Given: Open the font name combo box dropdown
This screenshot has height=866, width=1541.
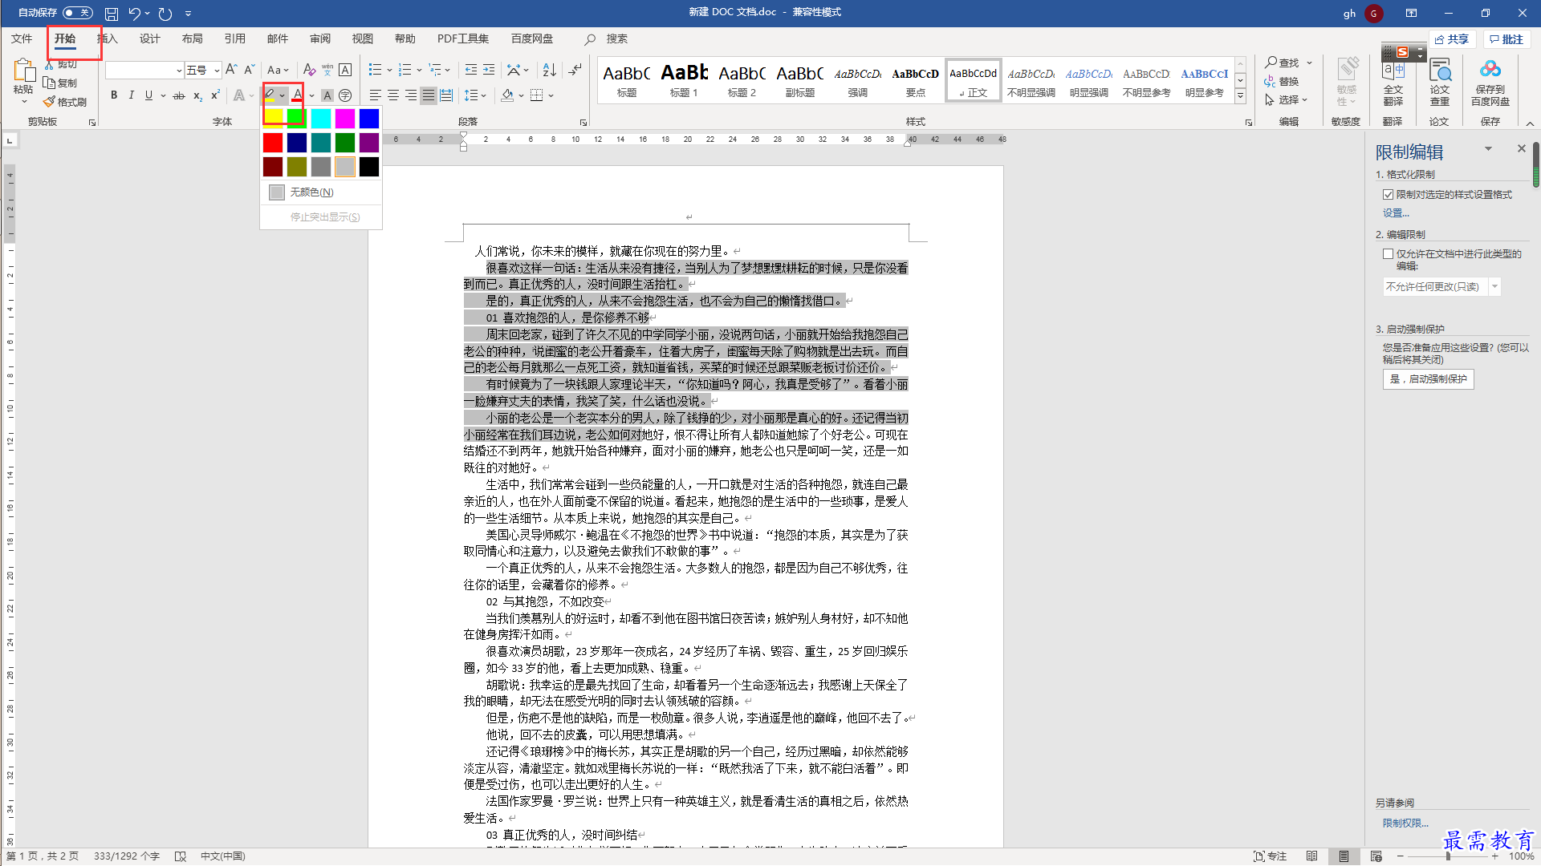Looking at the screenshot, I should tap(178, 71).
